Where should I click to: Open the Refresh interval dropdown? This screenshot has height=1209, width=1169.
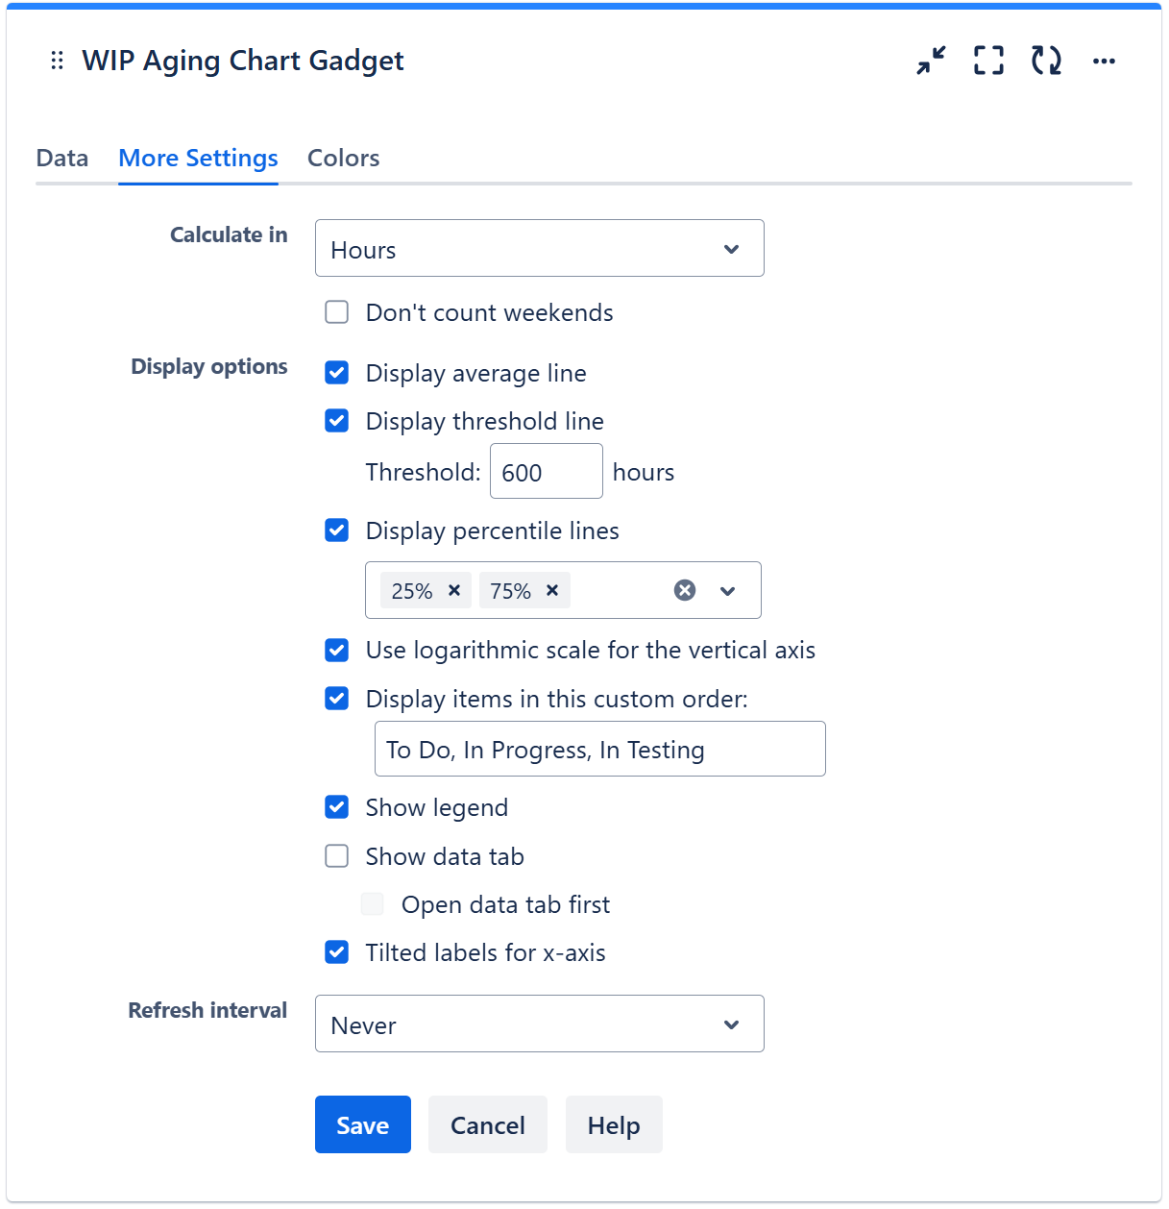coord(539,1024)
